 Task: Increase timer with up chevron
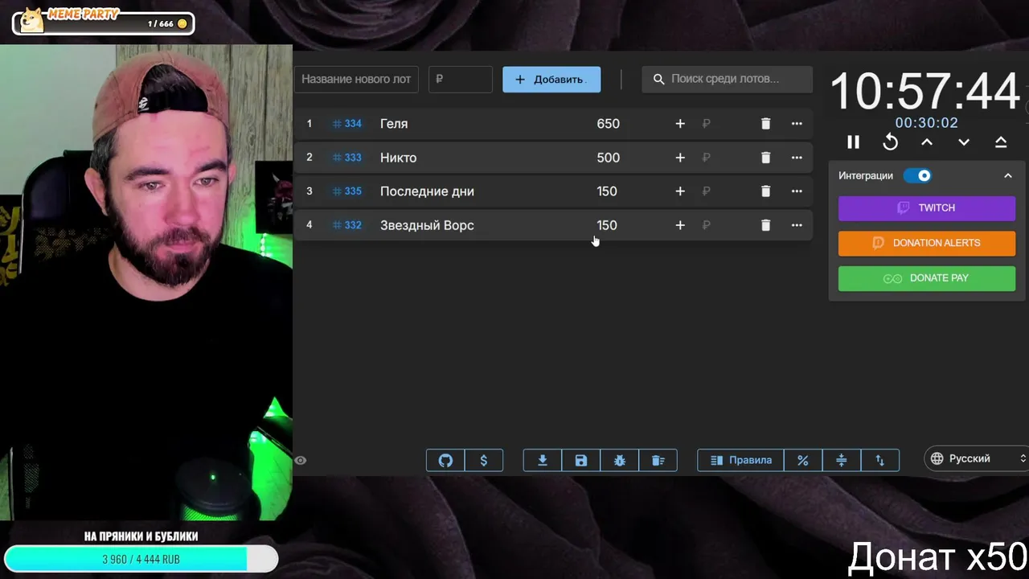point(927,142)
